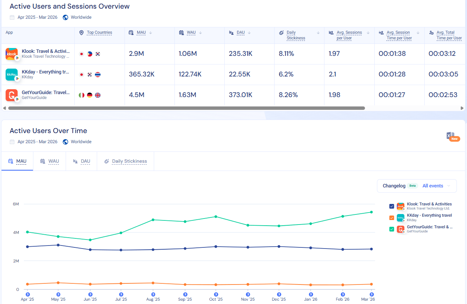Image resolution: width=467 pixels, height=304 pixels.
Task: Click the Mar '26 changelog event marker
Action: pyautogui.click(x=372, y=294)
